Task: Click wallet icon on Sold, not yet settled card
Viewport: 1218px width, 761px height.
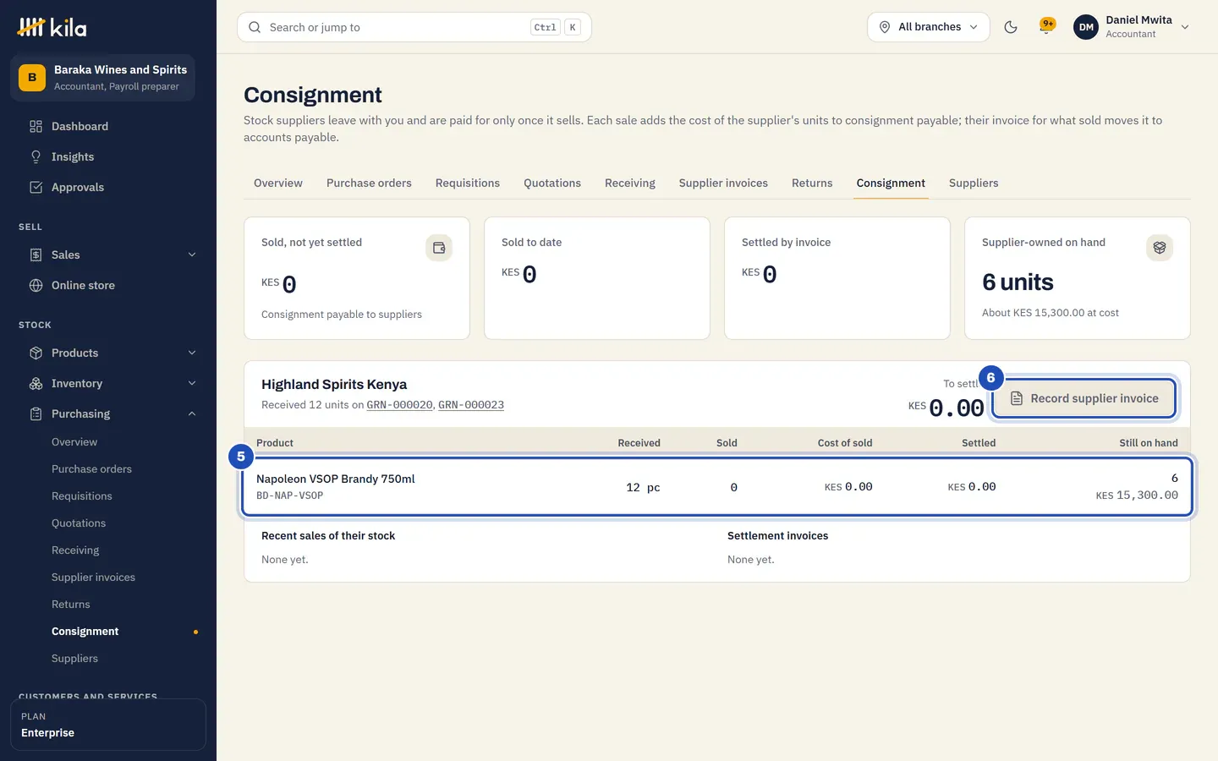Action: pyautogui.click(x=439, y=248)
